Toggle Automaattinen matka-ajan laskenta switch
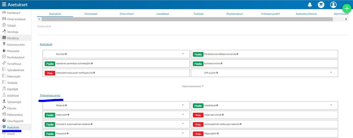The image size is (353, 138). click(x=198, y=124)
